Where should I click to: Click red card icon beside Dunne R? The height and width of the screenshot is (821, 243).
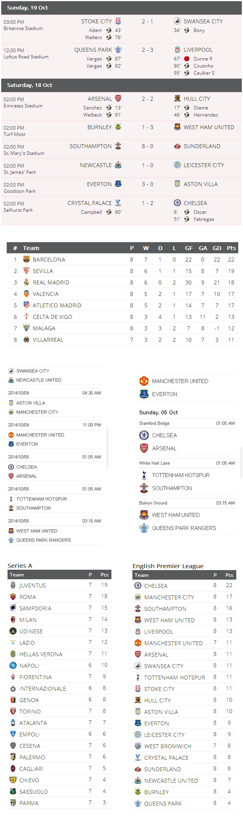(x=186, y=59)
